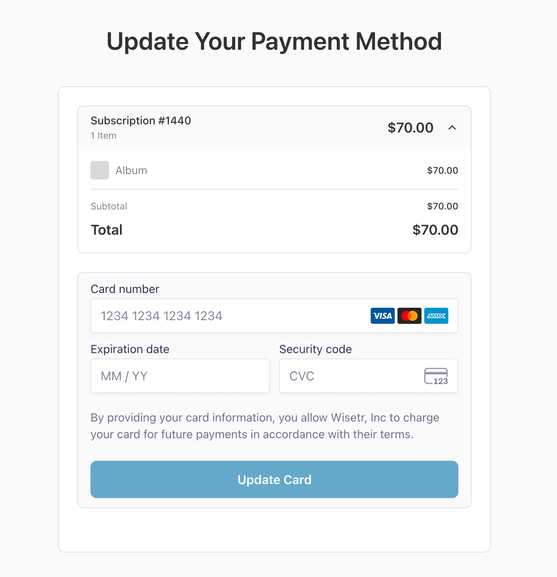This screenshot has height=577, width=557.
Task: Focus the MM / YY expiration field
Action: click(180, 376)
